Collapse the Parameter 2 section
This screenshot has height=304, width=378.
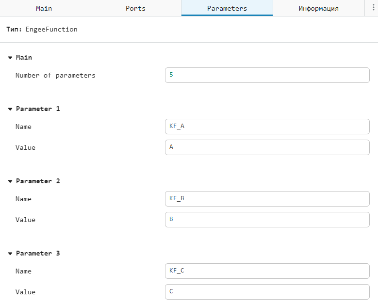[10, 181]
